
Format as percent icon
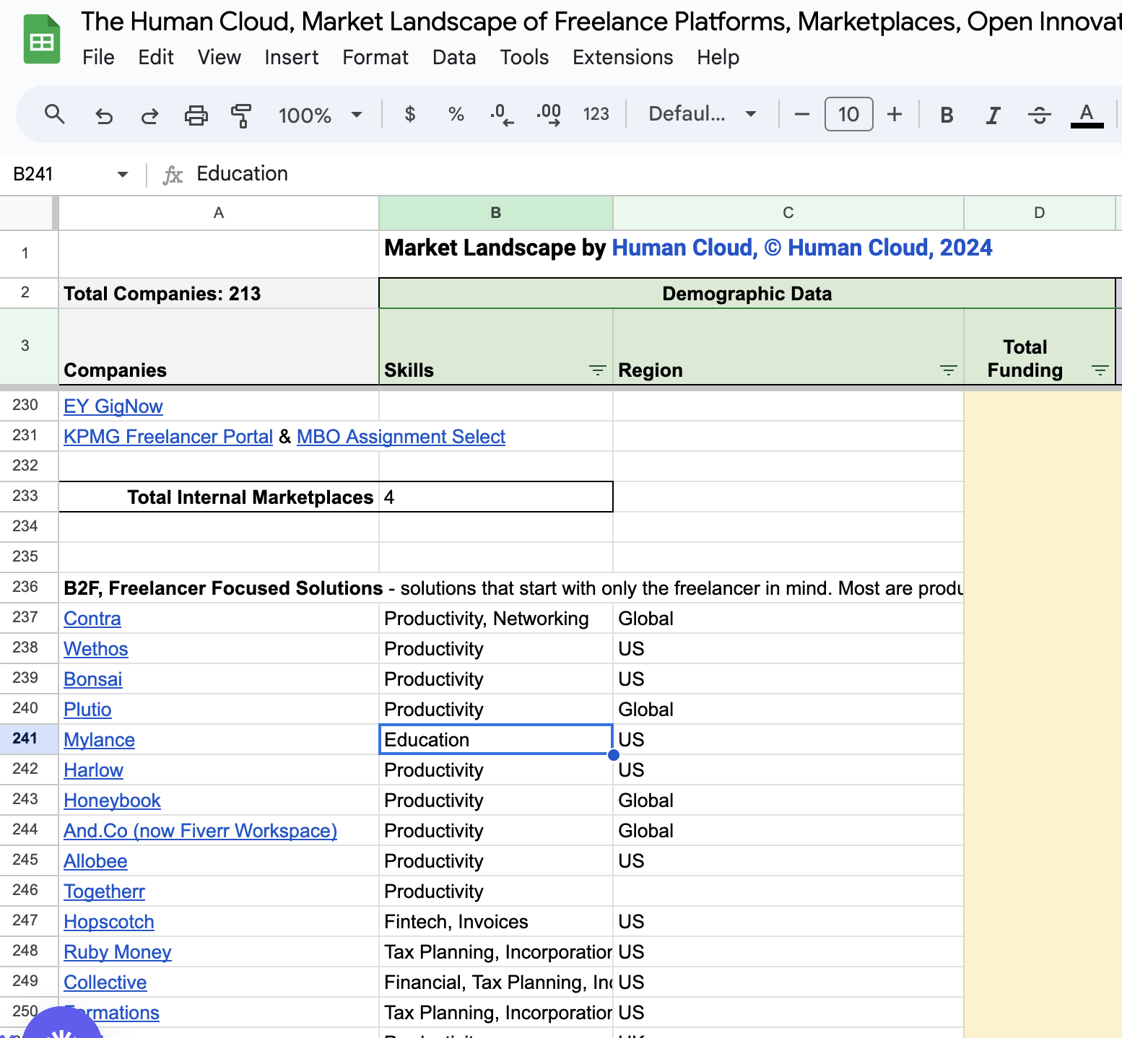point(456,114)
